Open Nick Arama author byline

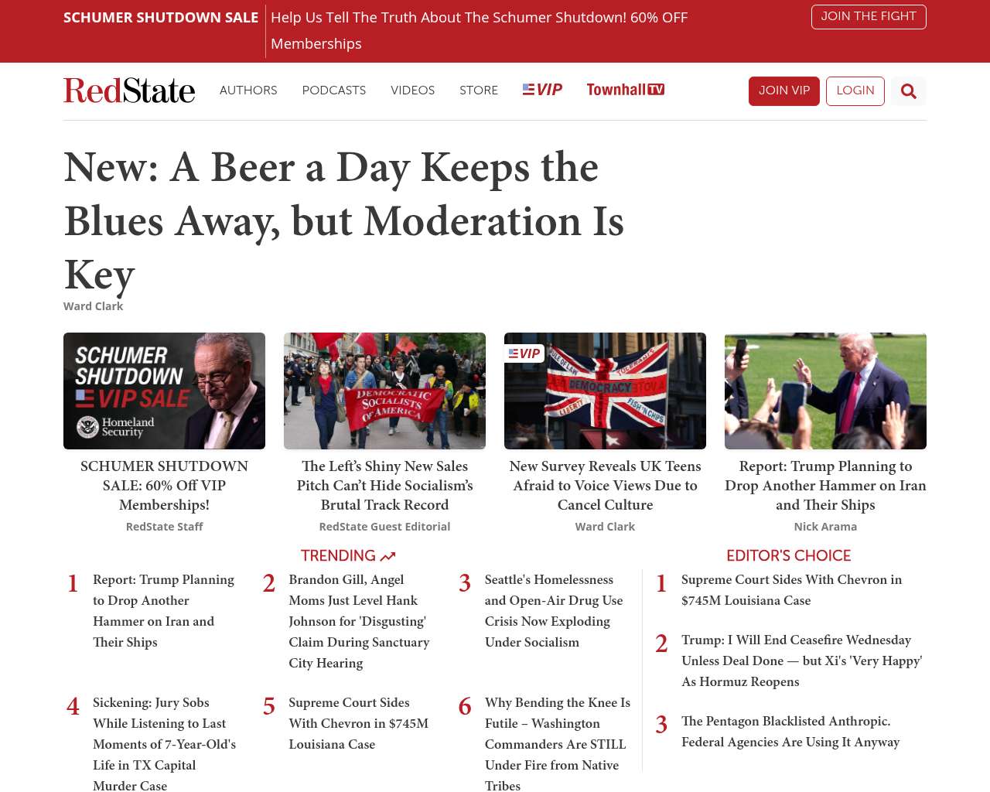pyautogui.click(x=825, y=527)
